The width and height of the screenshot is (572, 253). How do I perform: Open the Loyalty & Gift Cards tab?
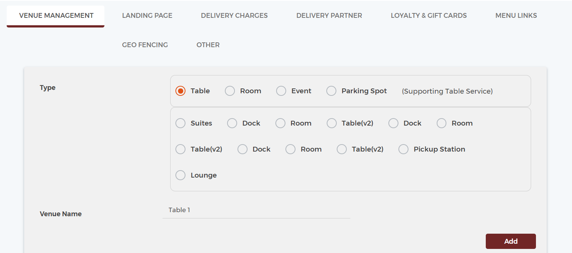429,15
